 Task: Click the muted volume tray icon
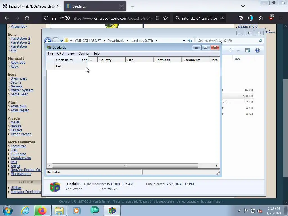pyautogui.click(x=260, y=211)
